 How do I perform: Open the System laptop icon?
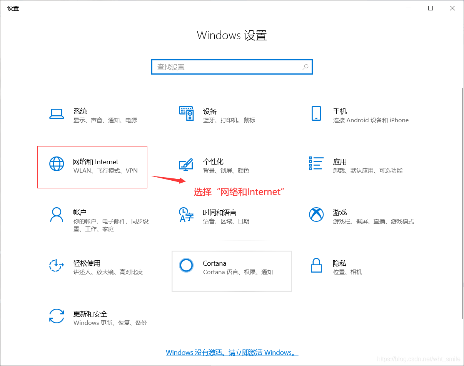click(57, 114)
